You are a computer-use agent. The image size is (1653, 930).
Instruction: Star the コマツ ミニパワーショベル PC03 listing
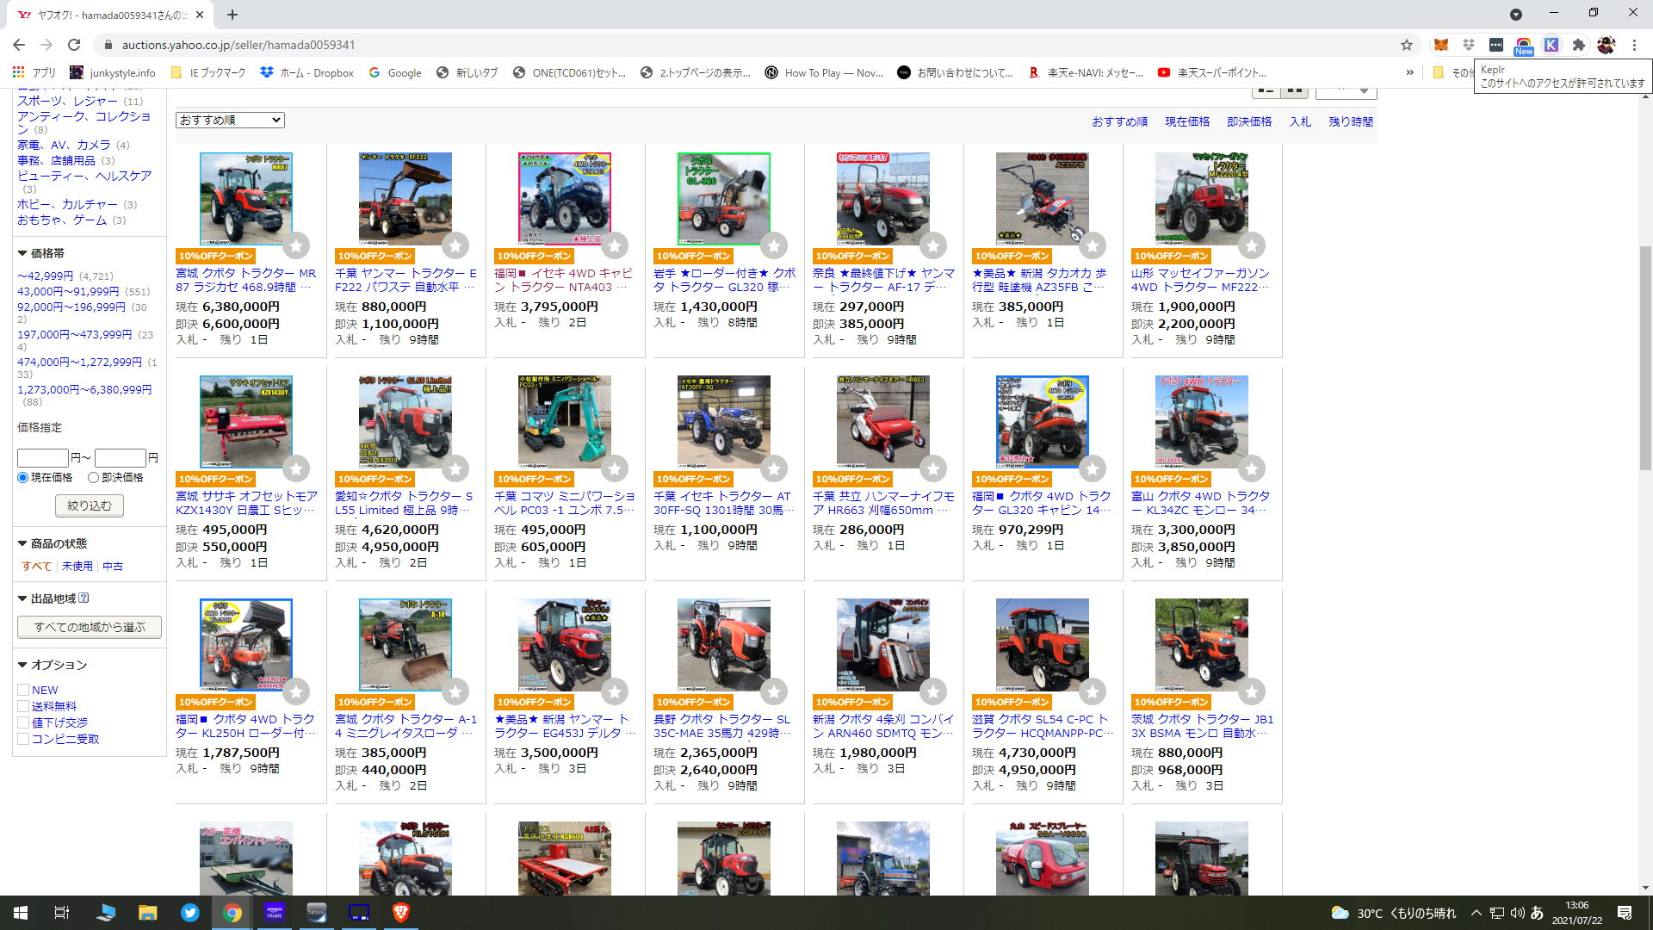point(615,468)
